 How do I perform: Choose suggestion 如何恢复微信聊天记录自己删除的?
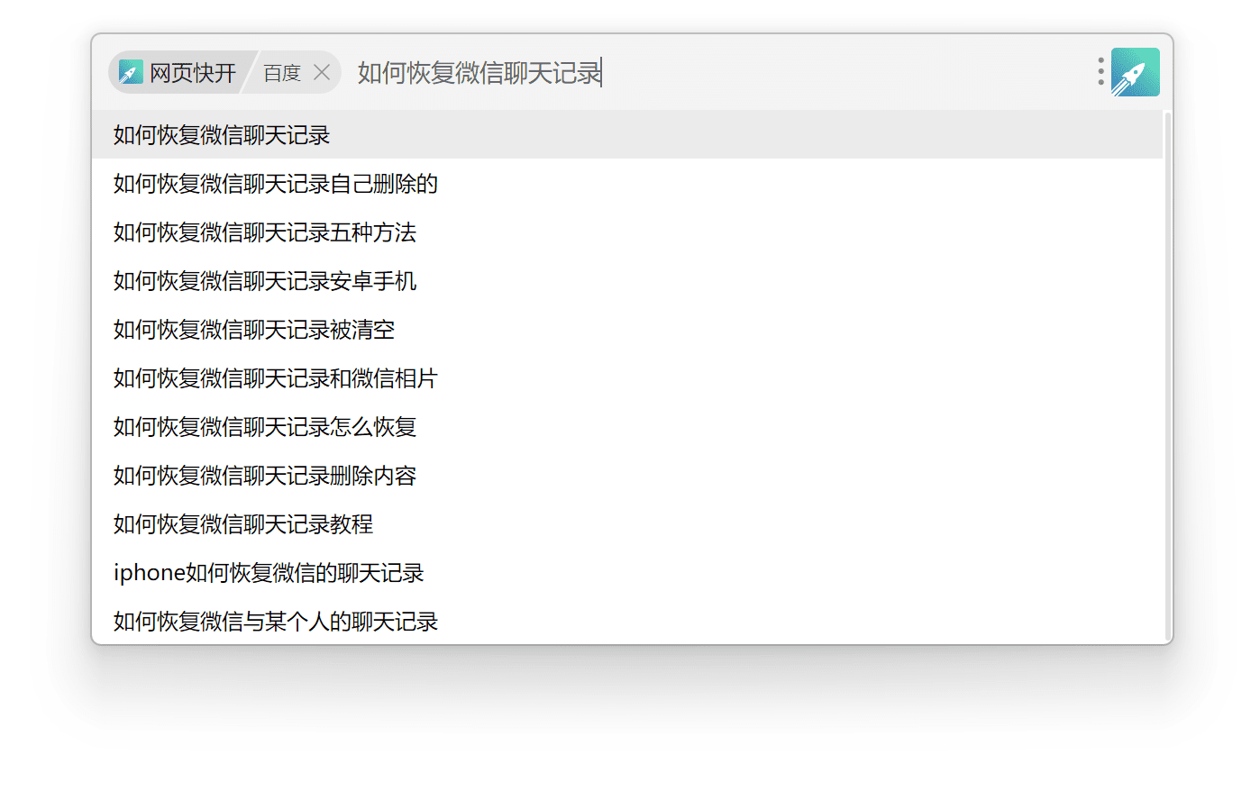tap(627, 184)
